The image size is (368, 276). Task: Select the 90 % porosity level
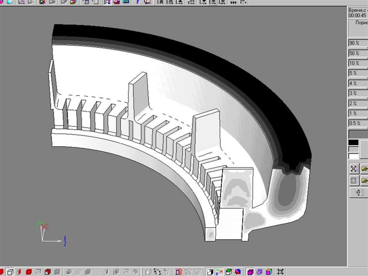[358, 43]
